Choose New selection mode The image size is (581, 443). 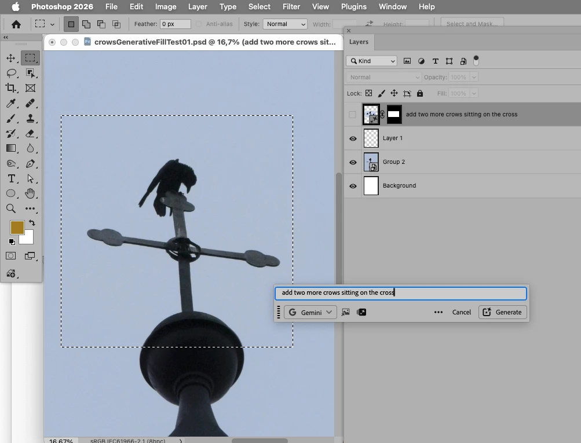pos(71,24)
